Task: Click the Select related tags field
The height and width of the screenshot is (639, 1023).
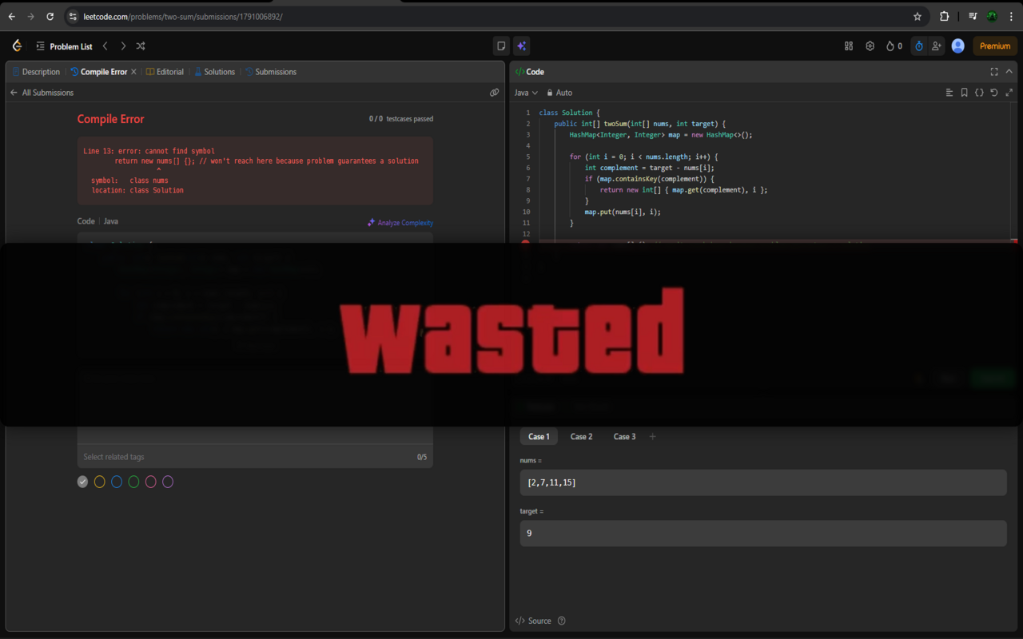Action: pyautogui.click(x=255, y=457)
